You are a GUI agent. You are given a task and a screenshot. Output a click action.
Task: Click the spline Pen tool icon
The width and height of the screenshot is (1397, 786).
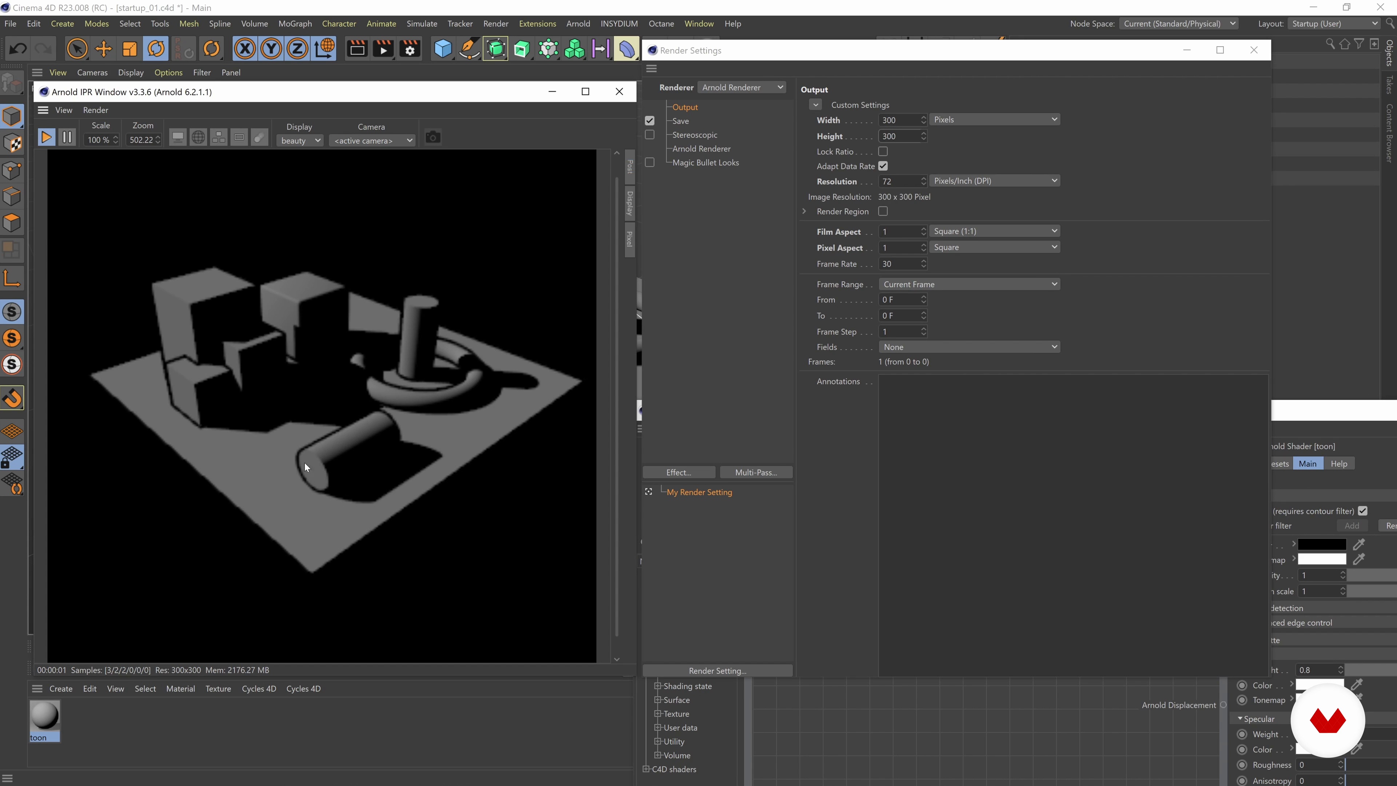469,49
